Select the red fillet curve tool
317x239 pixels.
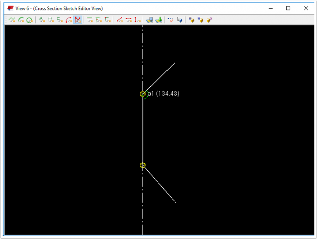point(69,20)
